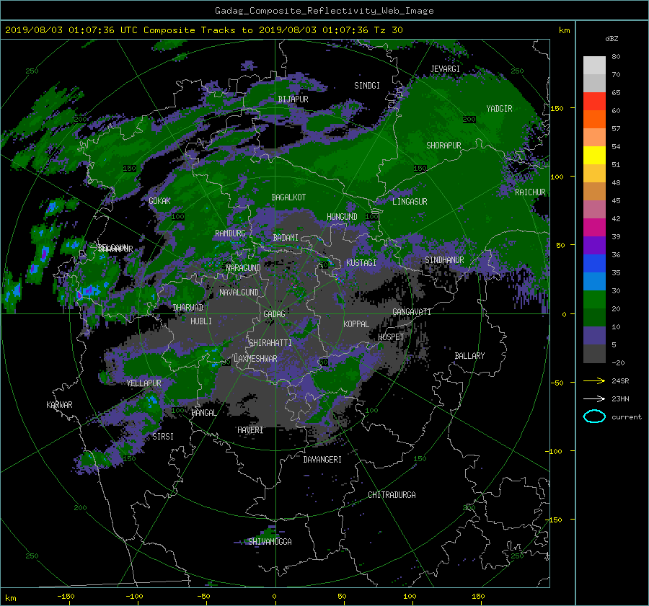Click the KARWAR city label
This screenshot has height=606, width=649.
point(59,405)
